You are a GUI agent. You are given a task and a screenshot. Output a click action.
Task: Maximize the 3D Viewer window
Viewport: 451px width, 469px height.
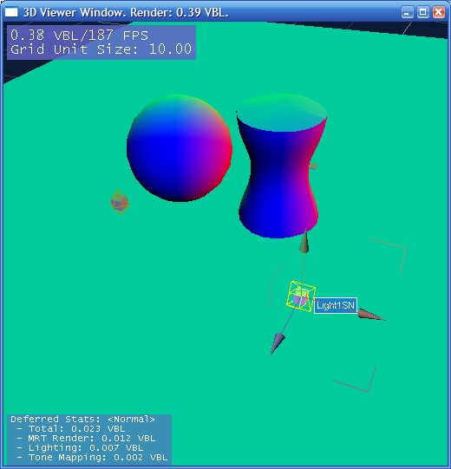[x=423, y=12]
